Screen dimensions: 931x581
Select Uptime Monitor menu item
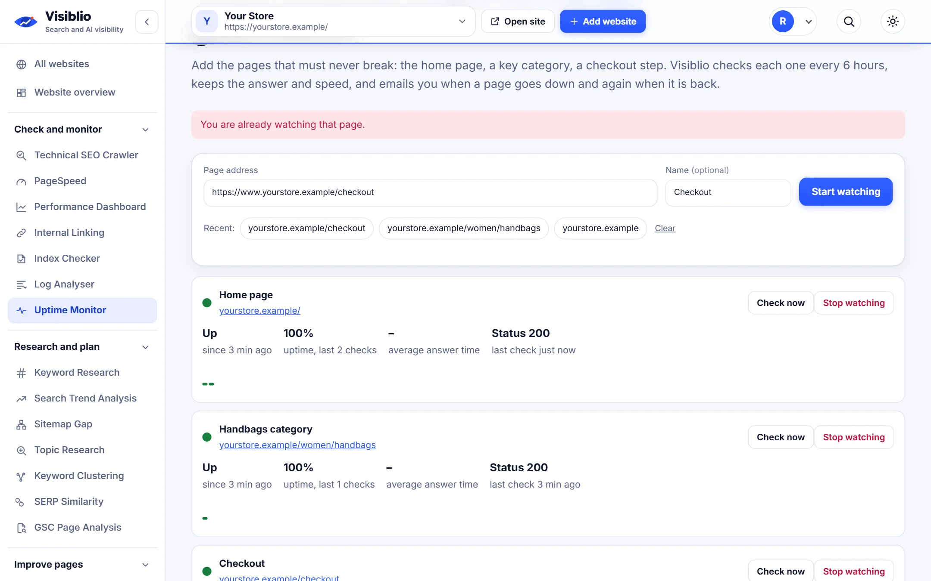tap(82, 310)
